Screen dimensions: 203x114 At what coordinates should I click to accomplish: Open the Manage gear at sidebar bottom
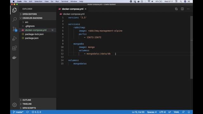(15, 105)
